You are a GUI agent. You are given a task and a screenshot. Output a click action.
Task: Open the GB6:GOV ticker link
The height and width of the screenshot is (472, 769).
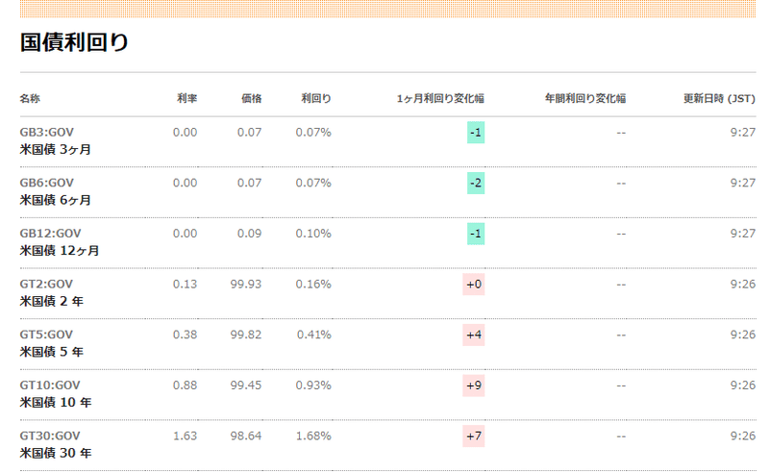coord(46,183)
